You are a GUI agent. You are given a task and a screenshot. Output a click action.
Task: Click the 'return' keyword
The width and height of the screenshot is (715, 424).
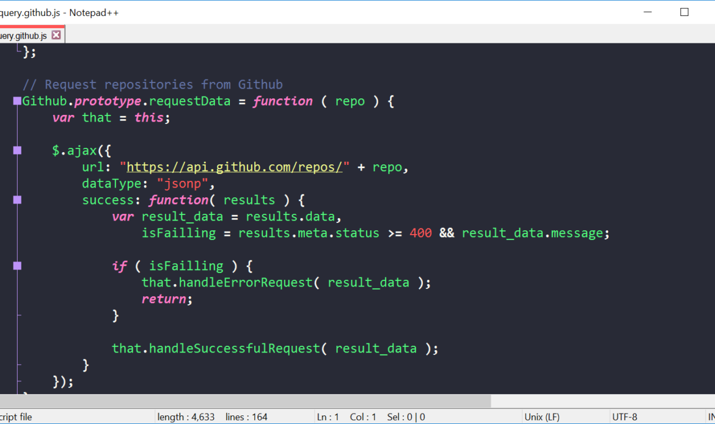(x=164, y=299)
